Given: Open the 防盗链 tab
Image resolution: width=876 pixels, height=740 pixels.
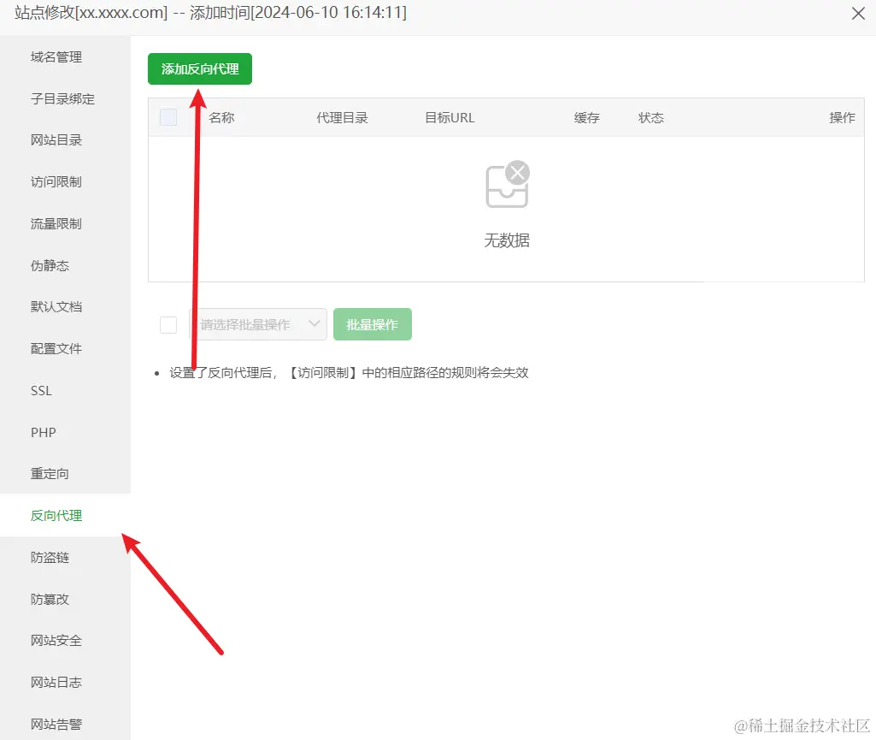Looking at the screenshot, I should pyautogui.click(x=50, y=557).
